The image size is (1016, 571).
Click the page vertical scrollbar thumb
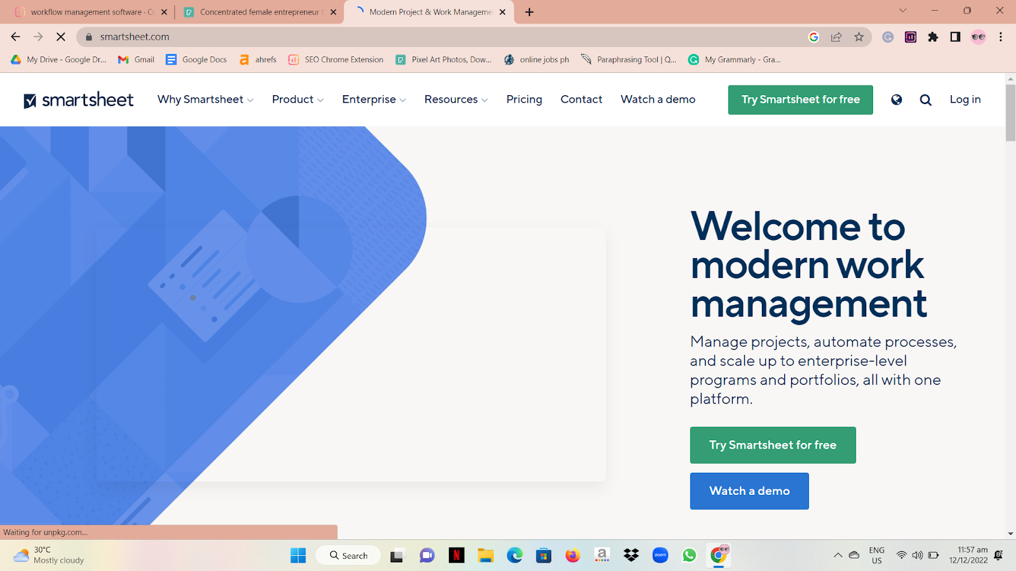click(x=1010, y=112)
